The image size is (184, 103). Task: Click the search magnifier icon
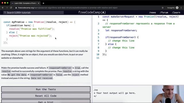click(x=5, y=12)
